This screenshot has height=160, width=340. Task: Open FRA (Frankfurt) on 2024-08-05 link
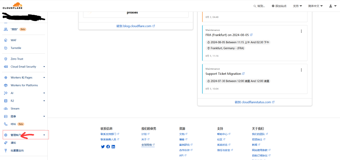point(229,35)
